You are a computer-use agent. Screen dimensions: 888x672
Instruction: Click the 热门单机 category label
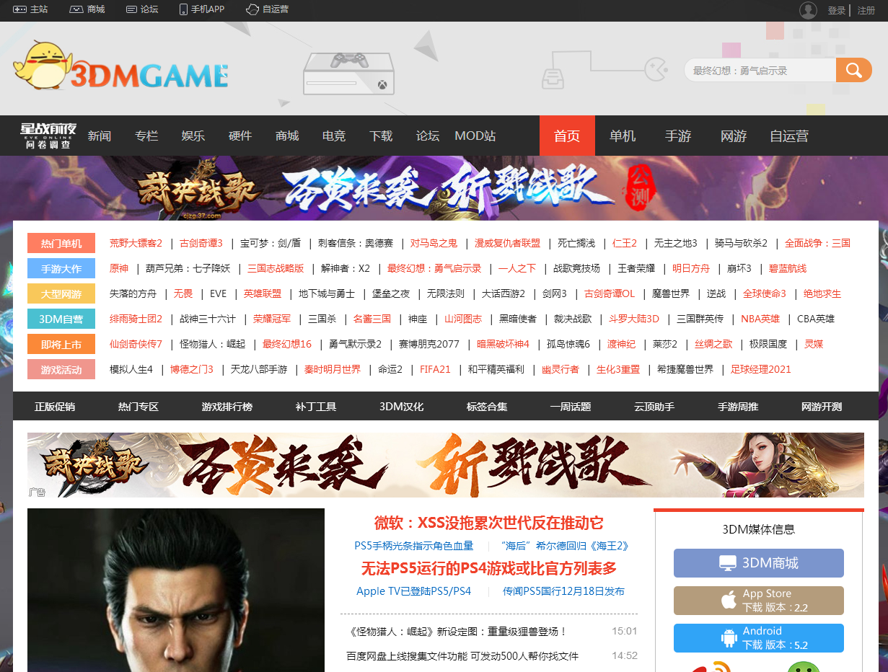[61, 244]
